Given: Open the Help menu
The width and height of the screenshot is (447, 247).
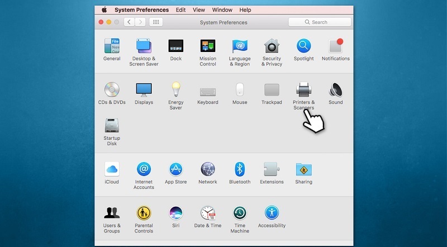Looking at the screenshot, I should click(245, 9).
